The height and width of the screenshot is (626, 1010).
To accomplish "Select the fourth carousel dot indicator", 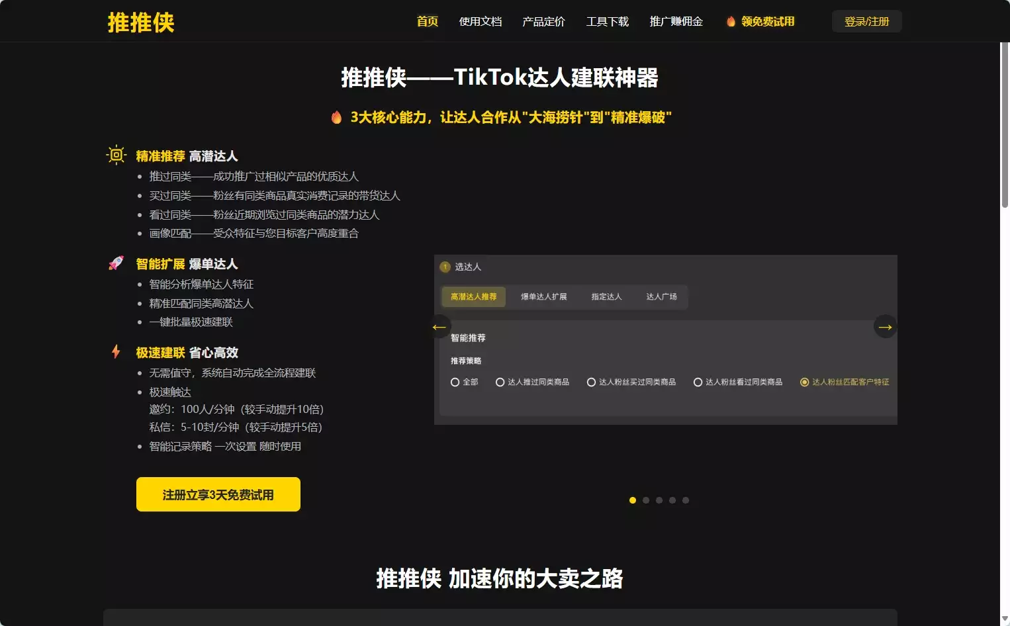I will 672,500.
